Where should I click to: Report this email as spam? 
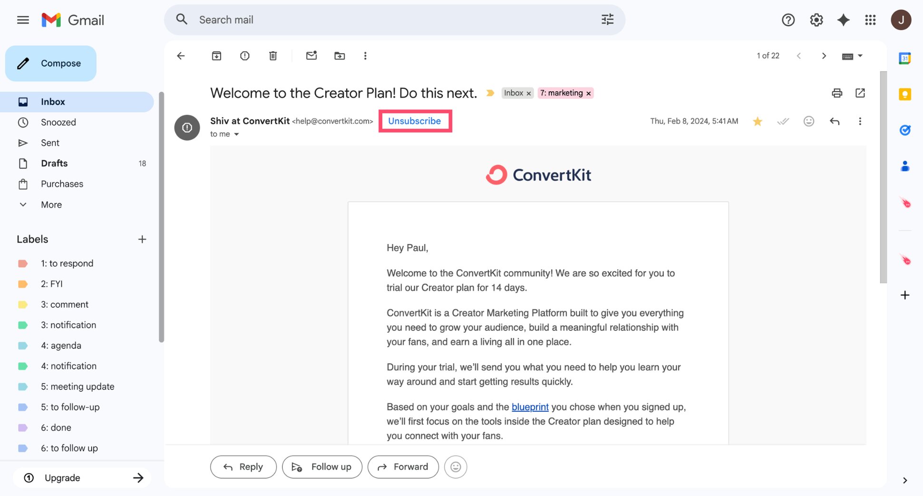pos(244,56)
